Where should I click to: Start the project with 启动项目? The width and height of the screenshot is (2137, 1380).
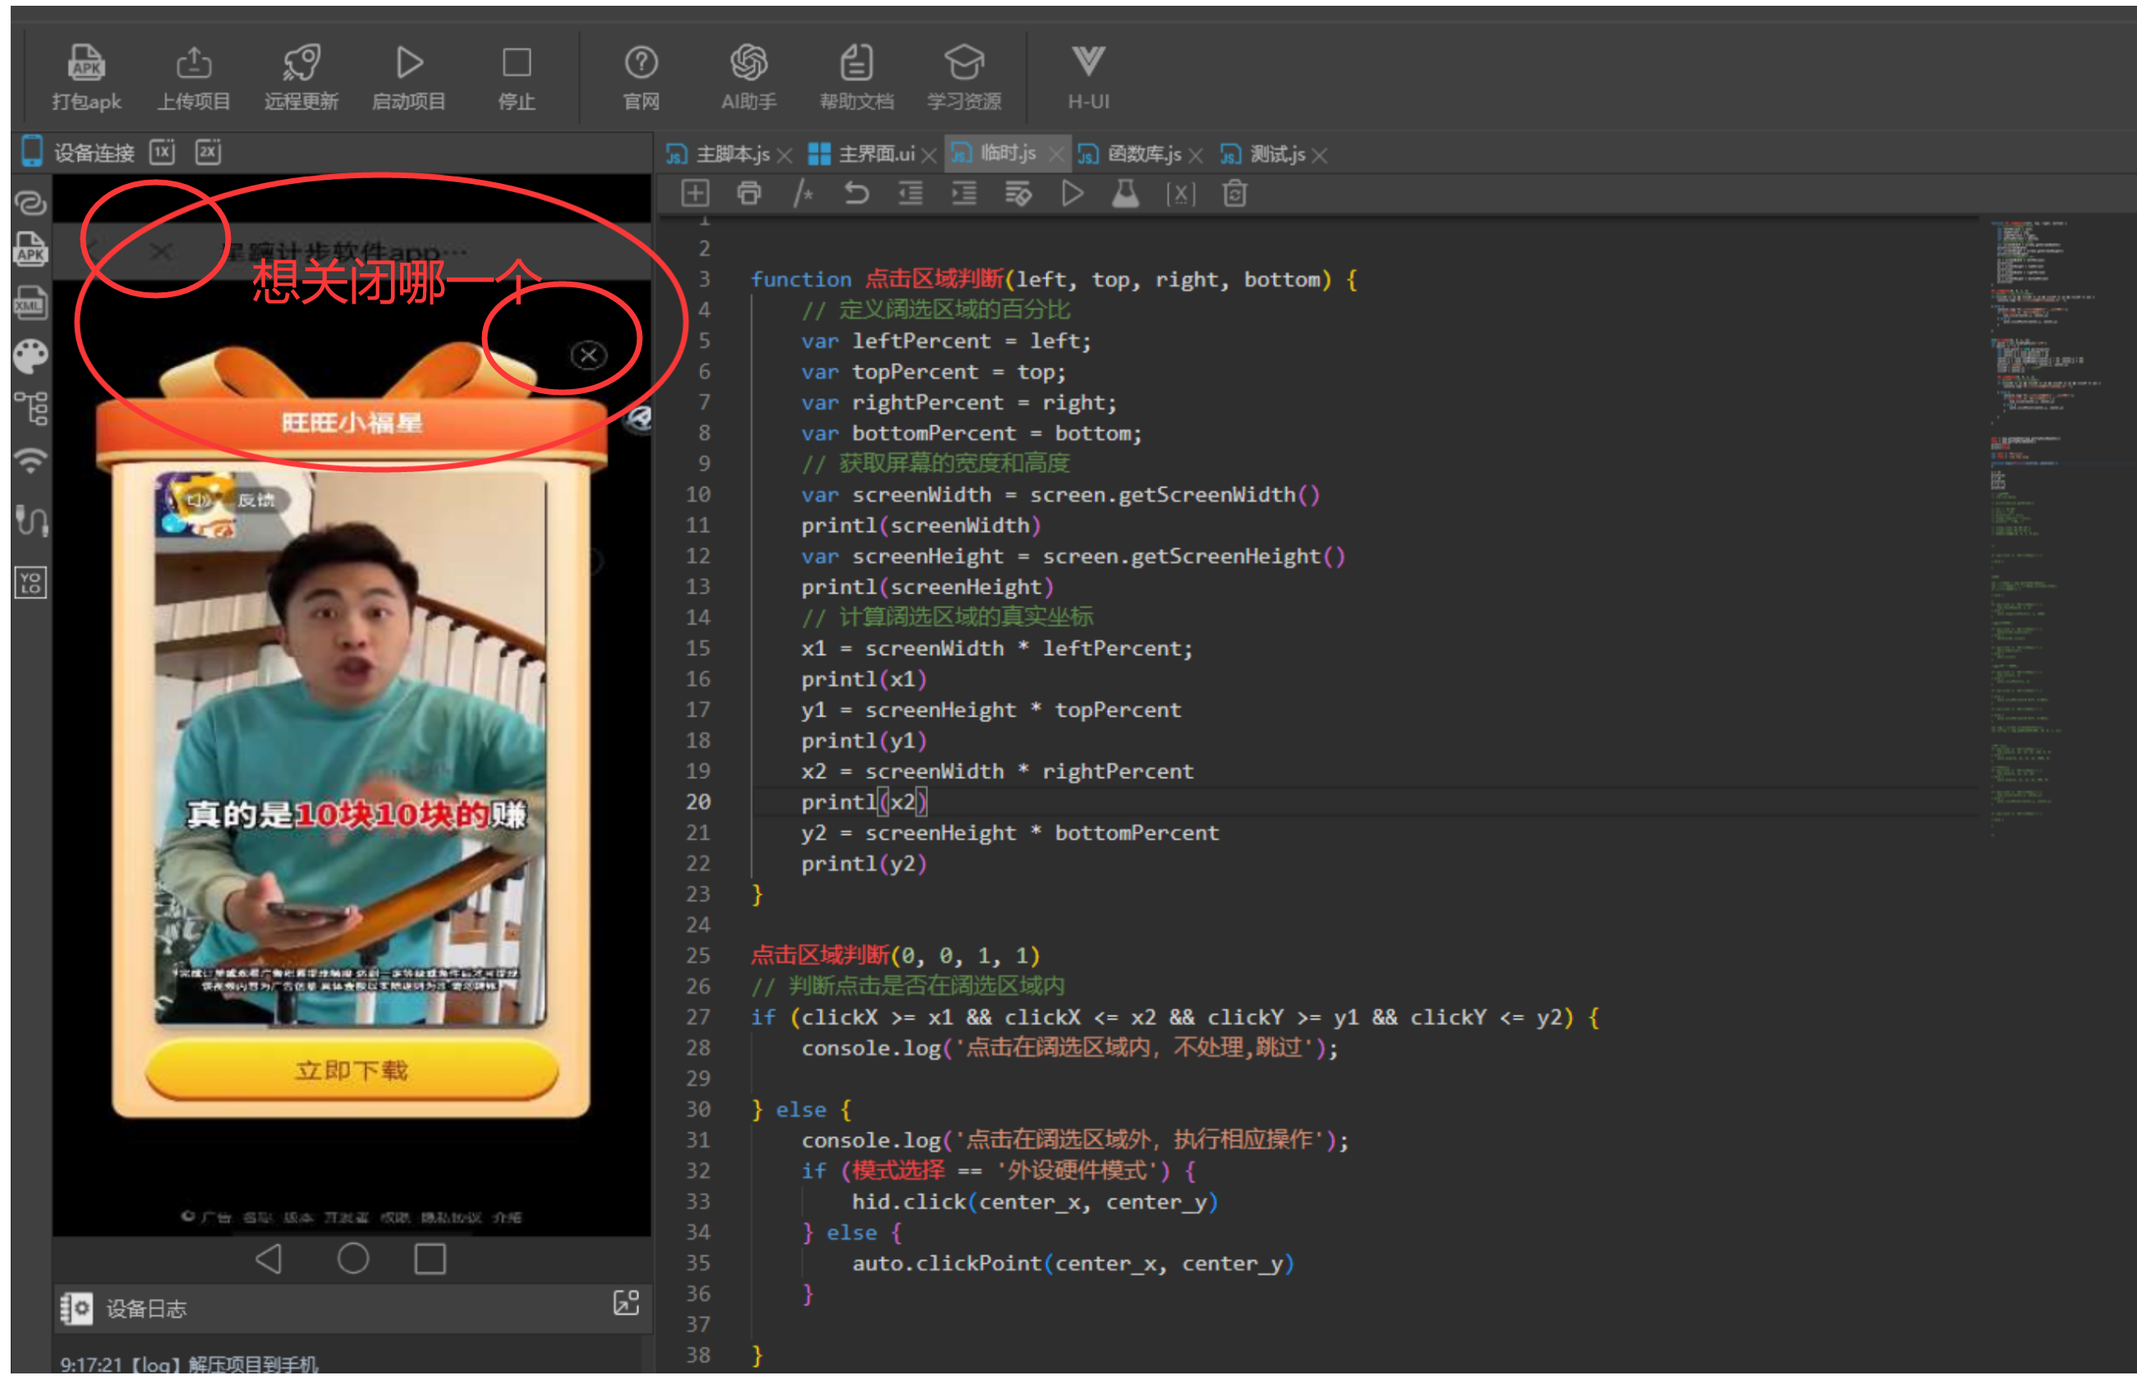409,78
